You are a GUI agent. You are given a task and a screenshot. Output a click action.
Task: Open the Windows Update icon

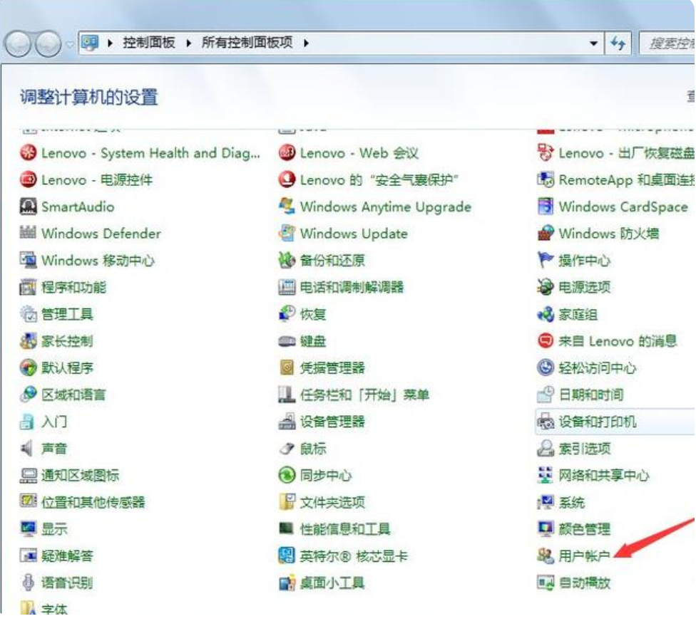pyautogui.click(x=287, y=234)
